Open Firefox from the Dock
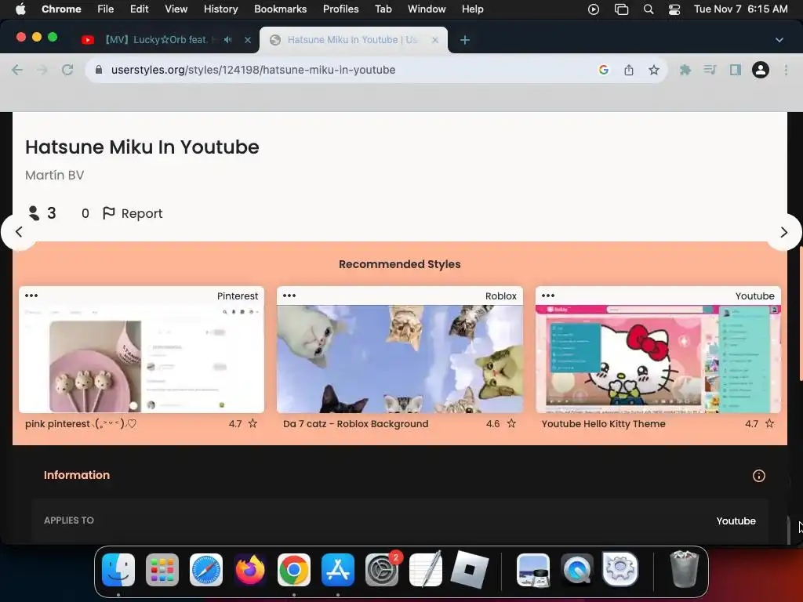The width and height of the screenshot is (803, 602). coord(250,570)
